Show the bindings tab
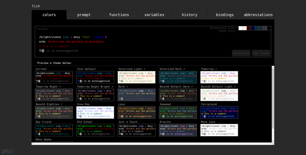 [x=225, y=15]
